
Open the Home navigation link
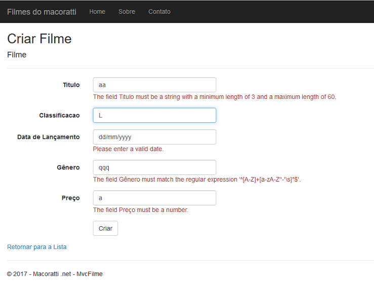(97, 12)
